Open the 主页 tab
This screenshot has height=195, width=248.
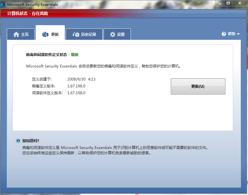point(21,34)
